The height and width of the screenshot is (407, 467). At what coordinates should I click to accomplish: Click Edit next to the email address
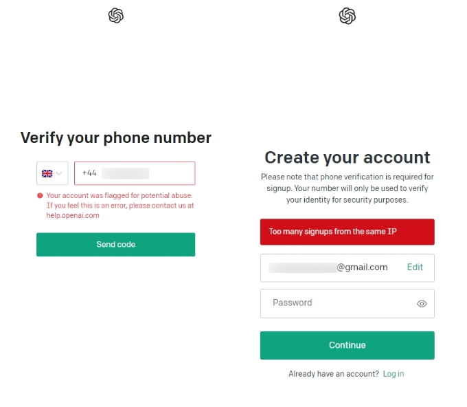tap(415, 267)
